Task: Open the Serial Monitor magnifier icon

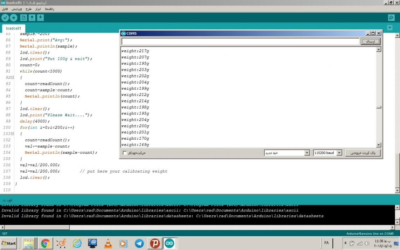Action: click(x=391, y=18)
